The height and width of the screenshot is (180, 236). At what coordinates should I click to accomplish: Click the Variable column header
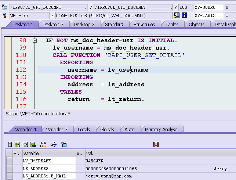click(49, 153)
